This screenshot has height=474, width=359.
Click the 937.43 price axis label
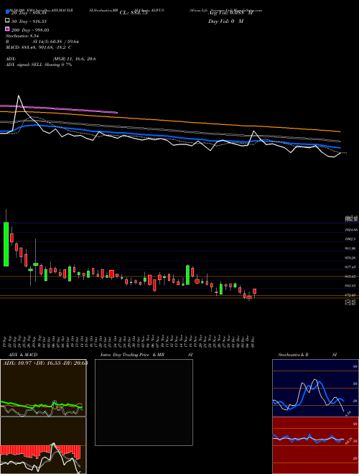351,267
